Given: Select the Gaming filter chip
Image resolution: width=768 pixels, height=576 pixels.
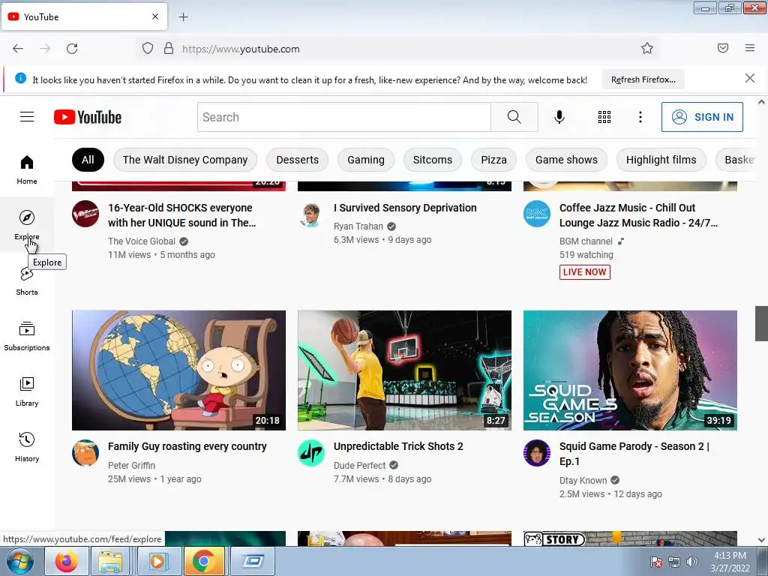Looking at the screenshot, I should pos(366,160).
